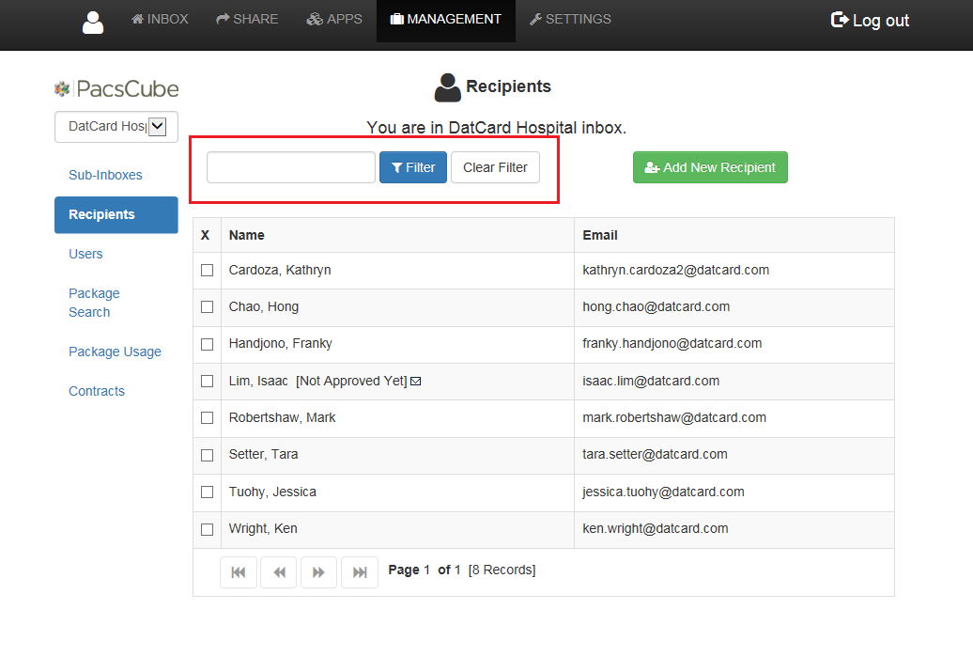
Task: Open the DatCard Hospital inbox dropdown
Action: 116,127
